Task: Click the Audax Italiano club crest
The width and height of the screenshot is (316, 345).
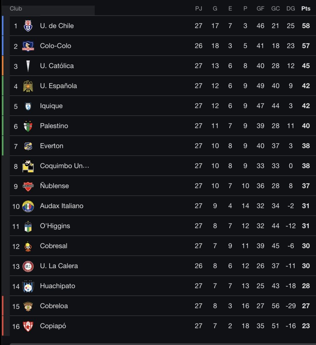Action: pos(28,206)
